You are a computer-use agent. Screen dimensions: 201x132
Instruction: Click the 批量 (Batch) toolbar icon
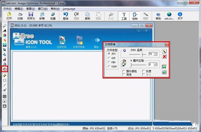(53, 16)
